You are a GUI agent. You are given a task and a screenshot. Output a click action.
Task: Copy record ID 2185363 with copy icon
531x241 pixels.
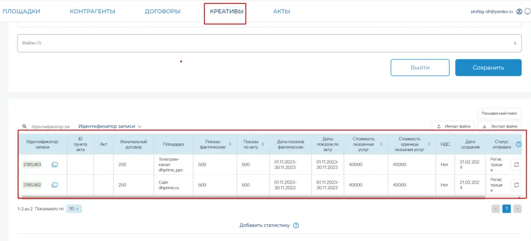(x=55, y=165)
